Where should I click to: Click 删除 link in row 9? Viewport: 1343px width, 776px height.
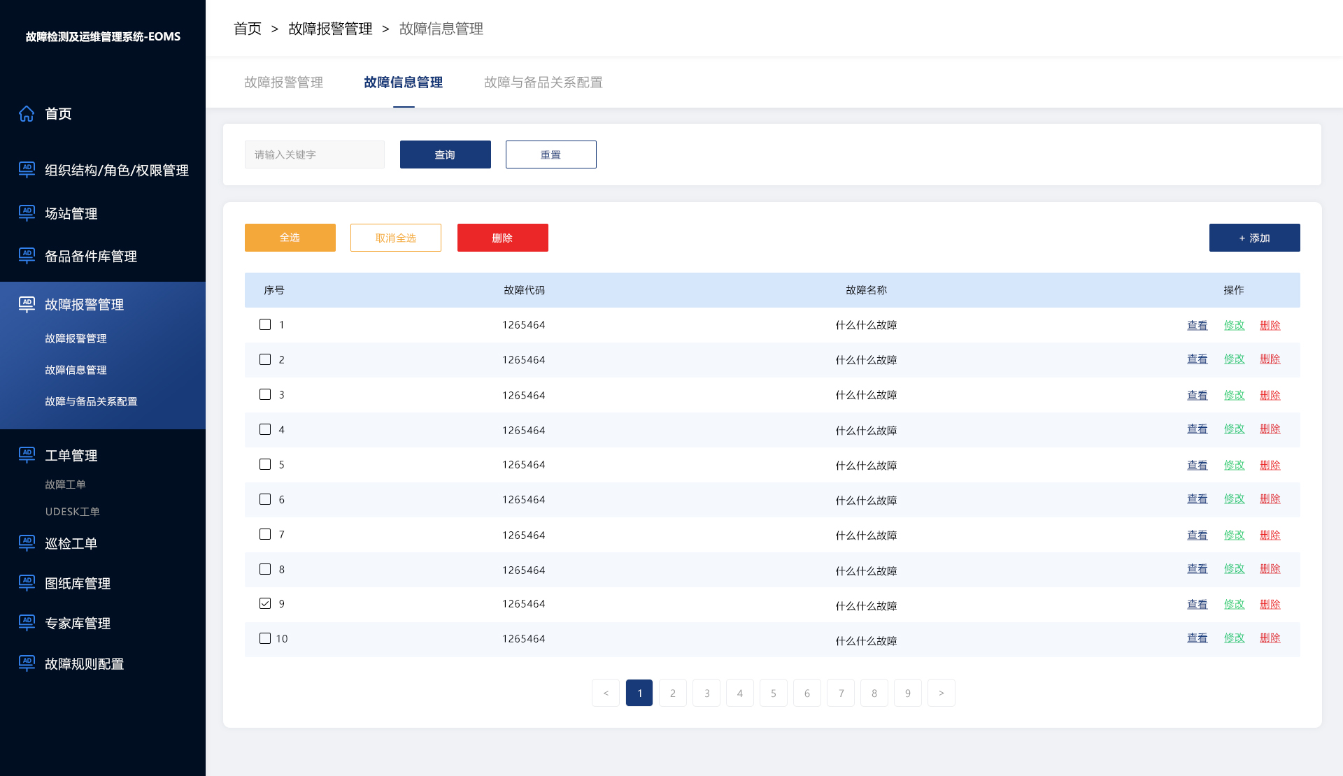point(1270,604)
